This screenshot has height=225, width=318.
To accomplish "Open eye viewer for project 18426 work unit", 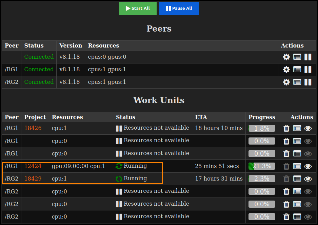I will click(308, 128).
